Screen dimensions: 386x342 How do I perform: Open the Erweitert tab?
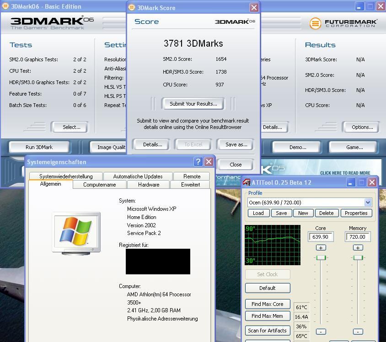click(190, 185)
